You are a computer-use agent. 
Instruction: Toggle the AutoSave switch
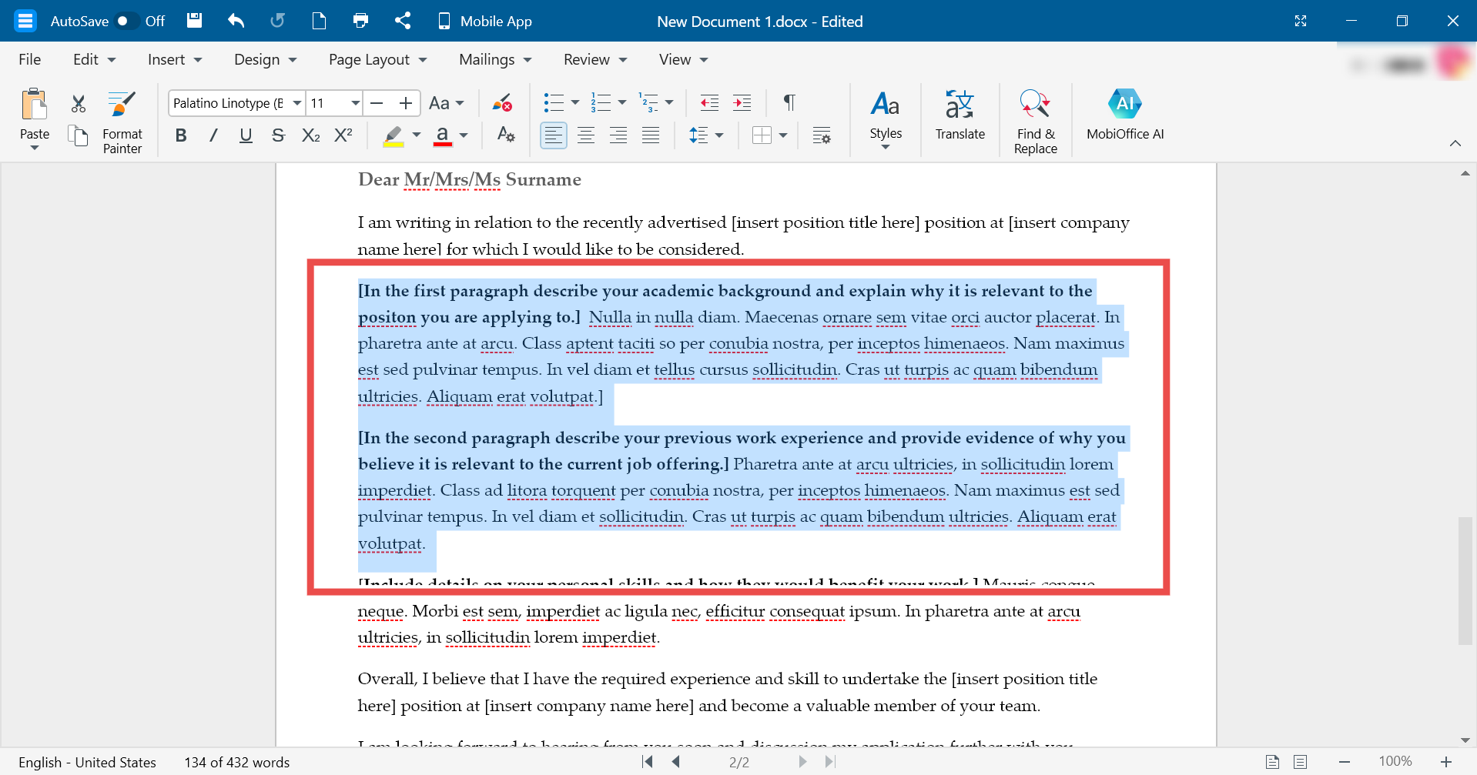(x=127, y=21)
